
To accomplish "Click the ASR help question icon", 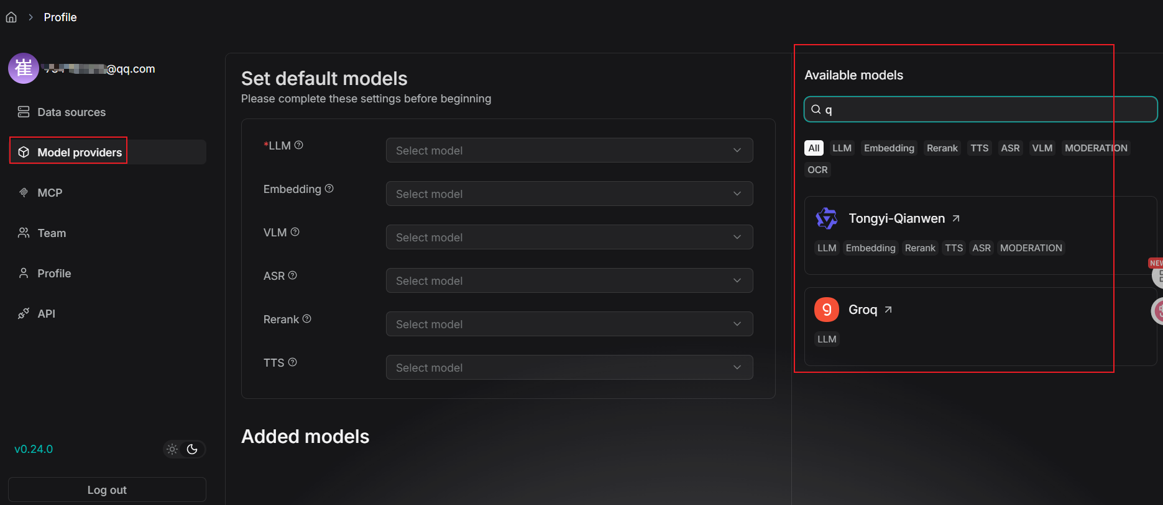I will (x=293, y=275).
